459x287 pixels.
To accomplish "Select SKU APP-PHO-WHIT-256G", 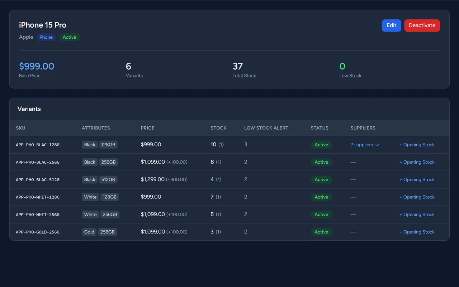I will point(38,215).
